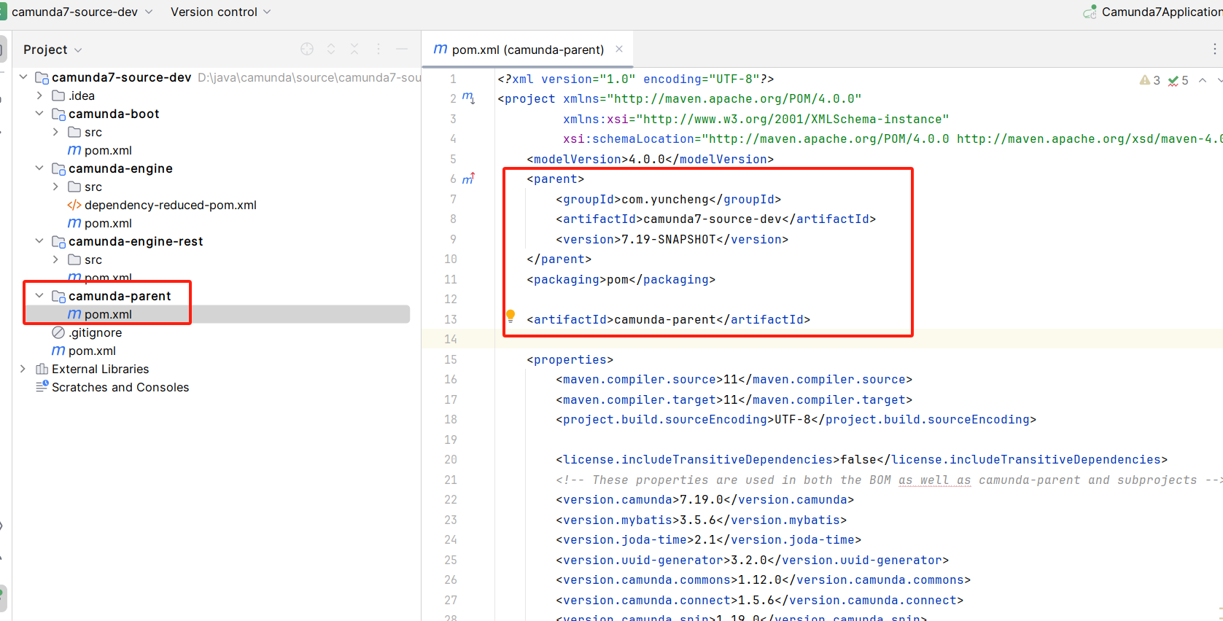
Task: Collapse the camunda-boot module
Action: [x=39, y=114]
